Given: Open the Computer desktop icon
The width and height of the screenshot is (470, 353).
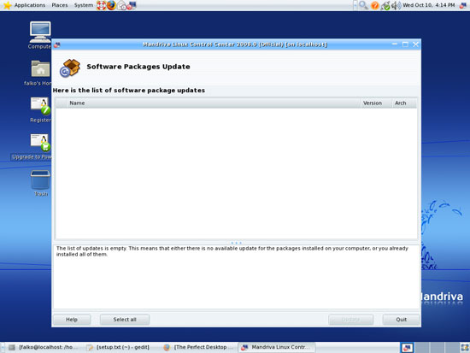Looking at the screenshot, I should (40, 35).
